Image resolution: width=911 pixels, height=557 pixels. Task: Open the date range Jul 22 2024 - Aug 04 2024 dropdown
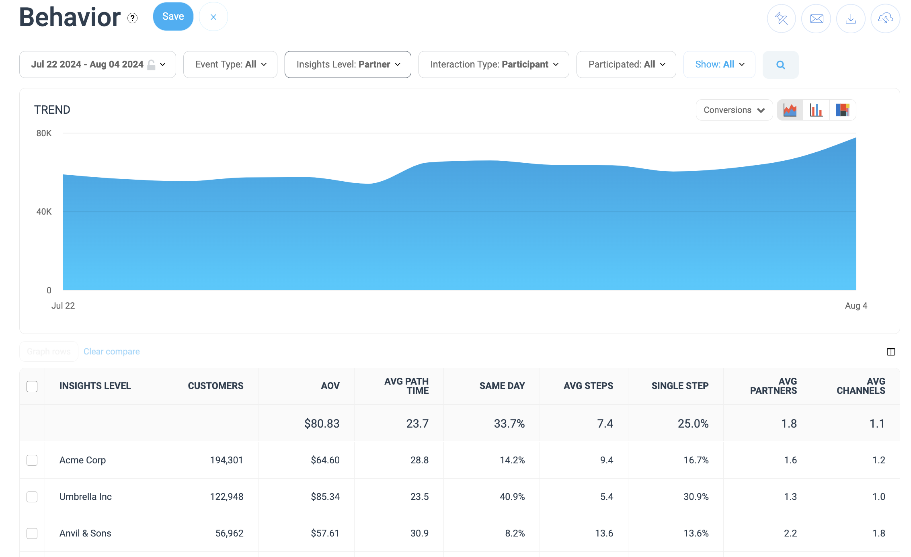tap(98, 64)
